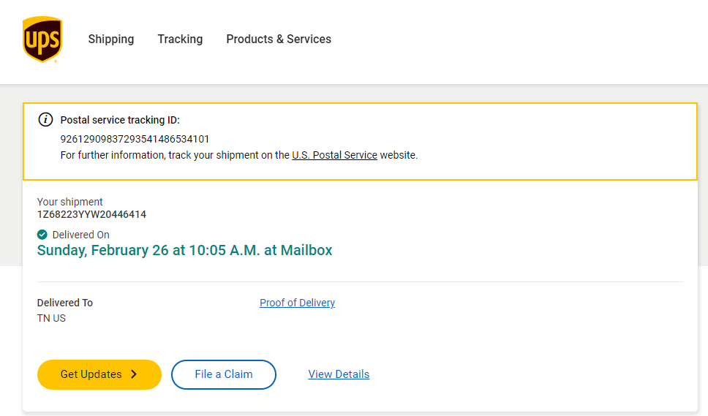
Task: Open the Products & Services menu
Action: [279, 39]
